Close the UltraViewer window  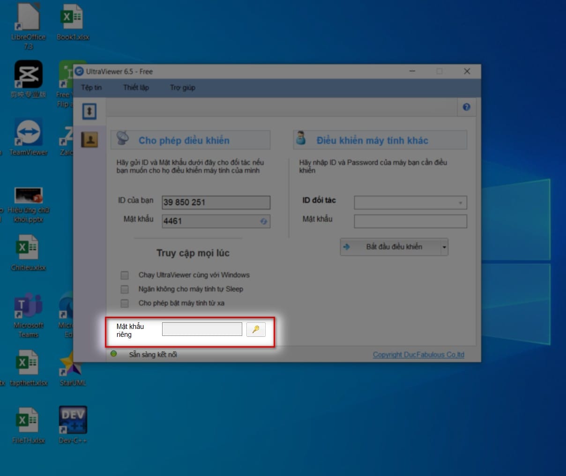pyautogui.click(x=467, y=71)
